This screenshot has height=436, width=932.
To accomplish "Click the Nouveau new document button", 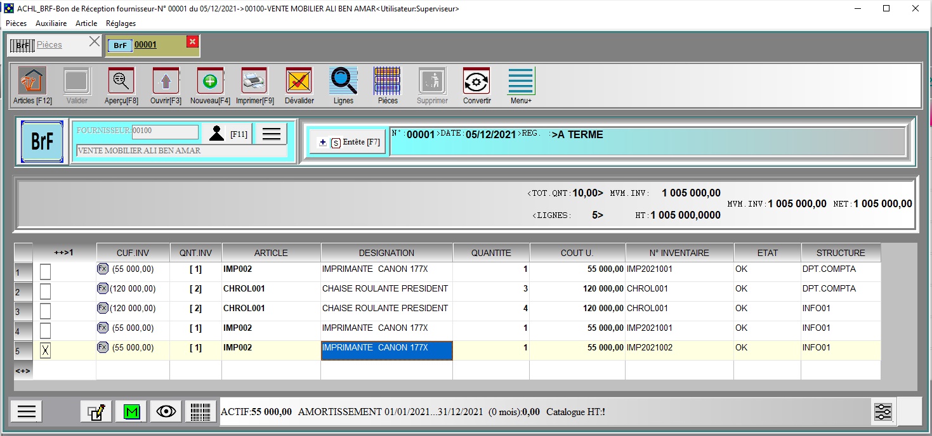I will click(210, 82).
